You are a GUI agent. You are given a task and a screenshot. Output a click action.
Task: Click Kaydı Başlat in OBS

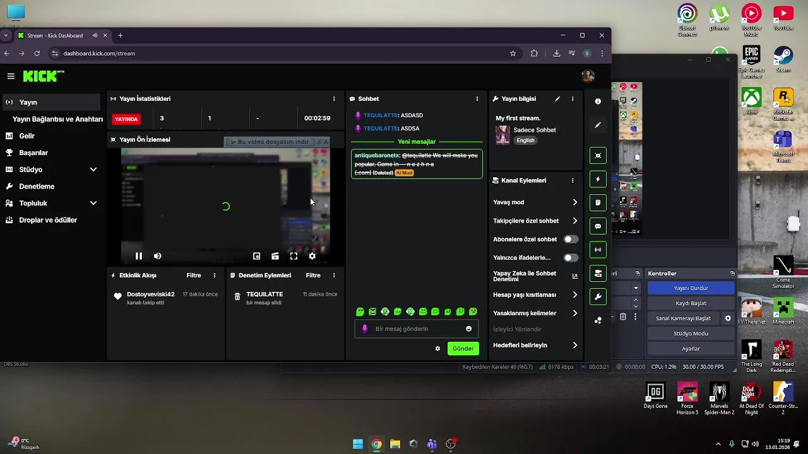(691, 303)
